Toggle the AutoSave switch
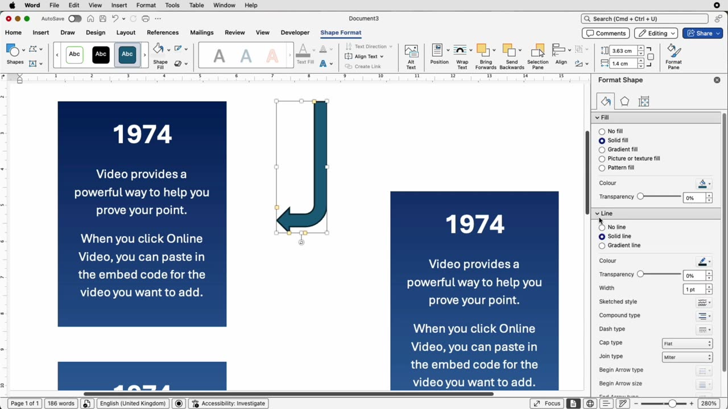728x409 pixels. coord(75,19)
